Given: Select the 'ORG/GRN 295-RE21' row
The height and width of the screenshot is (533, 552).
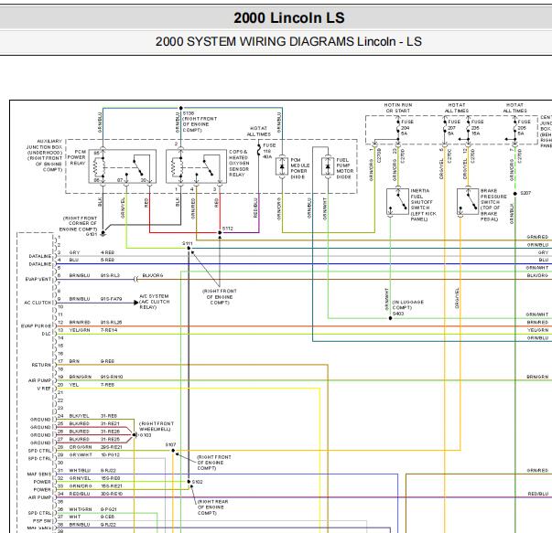Looking at the screenshot, I should (95, 447).
